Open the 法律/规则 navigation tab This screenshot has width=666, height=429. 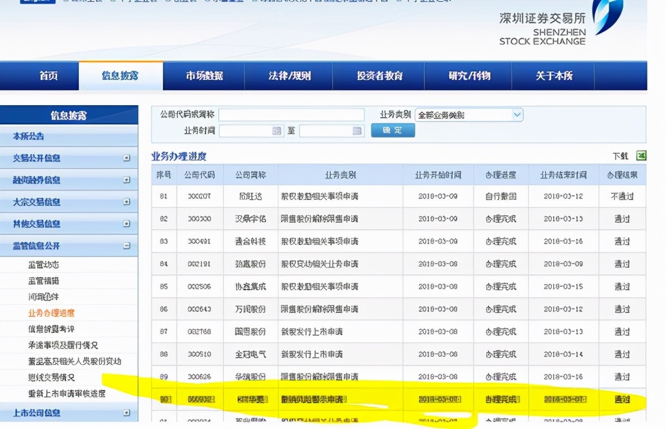[289, 76]
